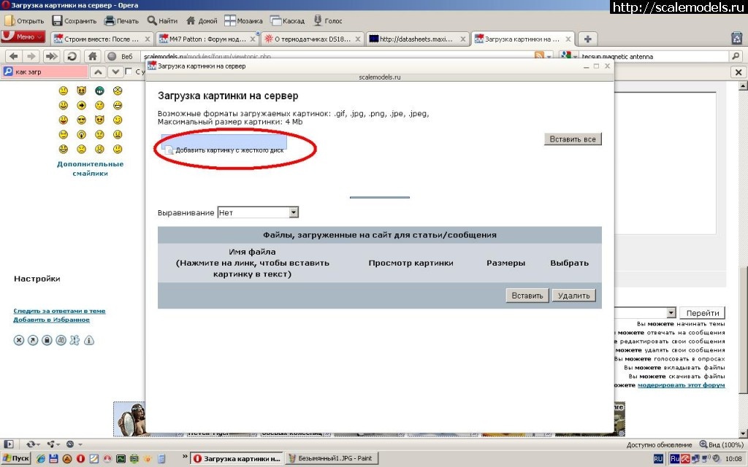This screenshot has width=748, height=467.
Task: Open the Выравнивание alignment dropdown
Action: [x=294, y=212]
